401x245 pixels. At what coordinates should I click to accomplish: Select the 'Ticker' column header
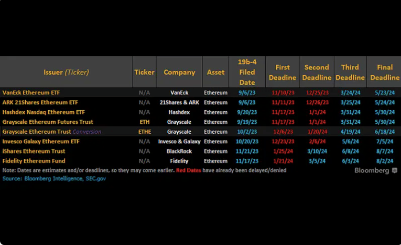tap(145, 72)
